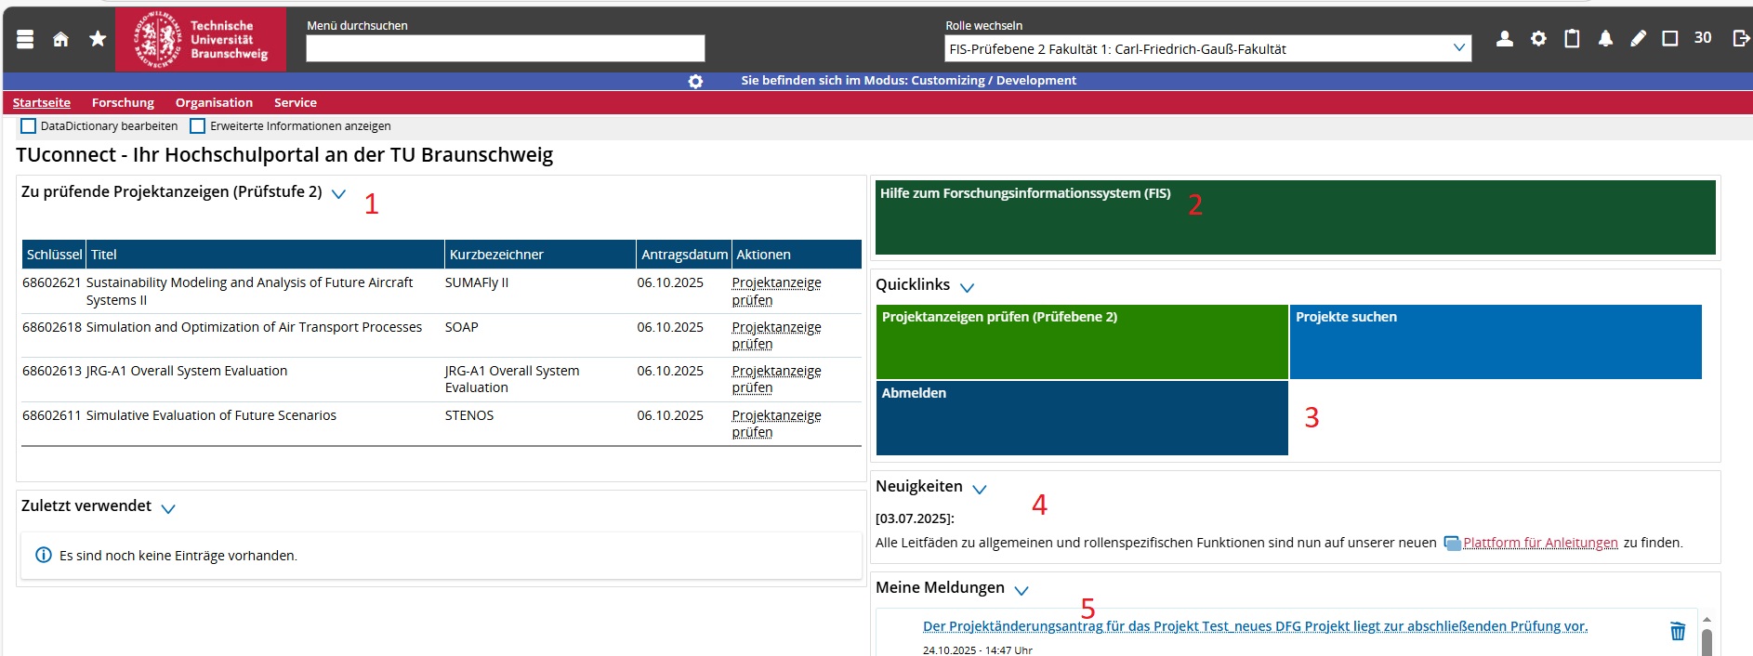Collapse the Quicklinks section chevron
Image resolution: width=1753 pixels, height=656 pixels.
pyautogui.click(x=967, y=287)
